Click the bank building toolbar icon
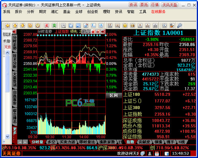198x158 pixels. (x=155, y=26)
